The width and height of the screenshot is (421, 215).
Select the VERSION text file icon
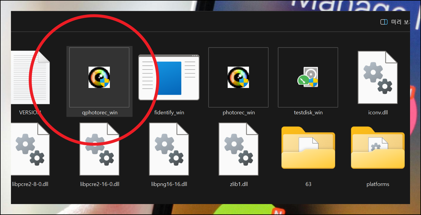[x=30, y=77]
